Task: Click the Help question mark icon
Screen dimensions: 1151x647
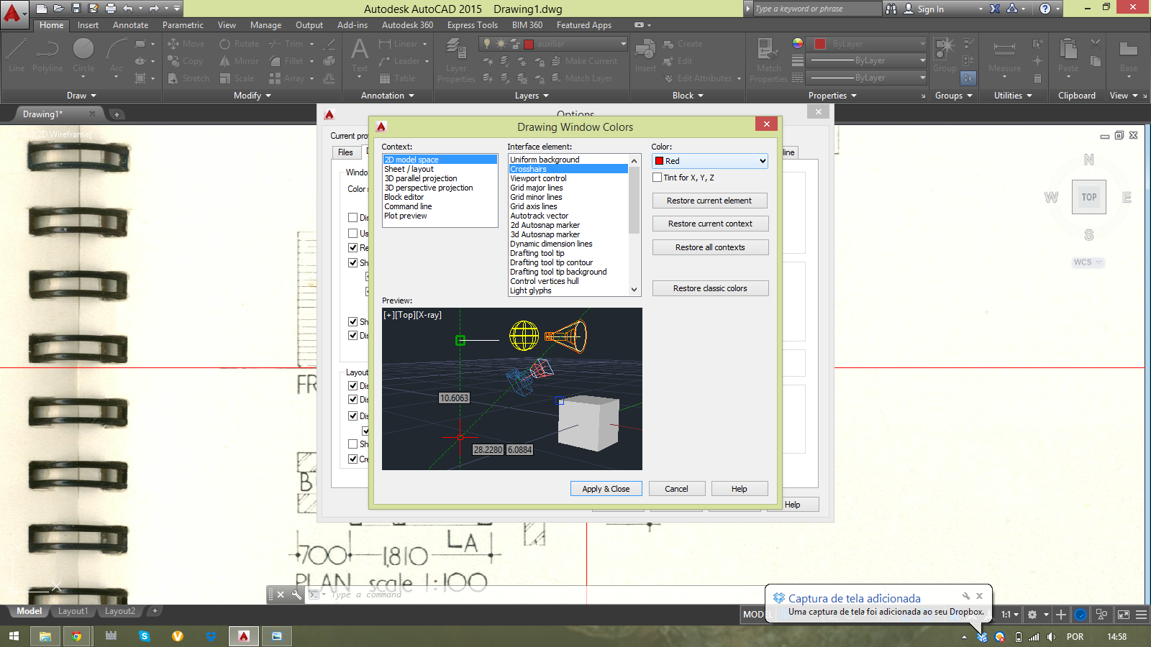Action: click(x=1045, y=9)
